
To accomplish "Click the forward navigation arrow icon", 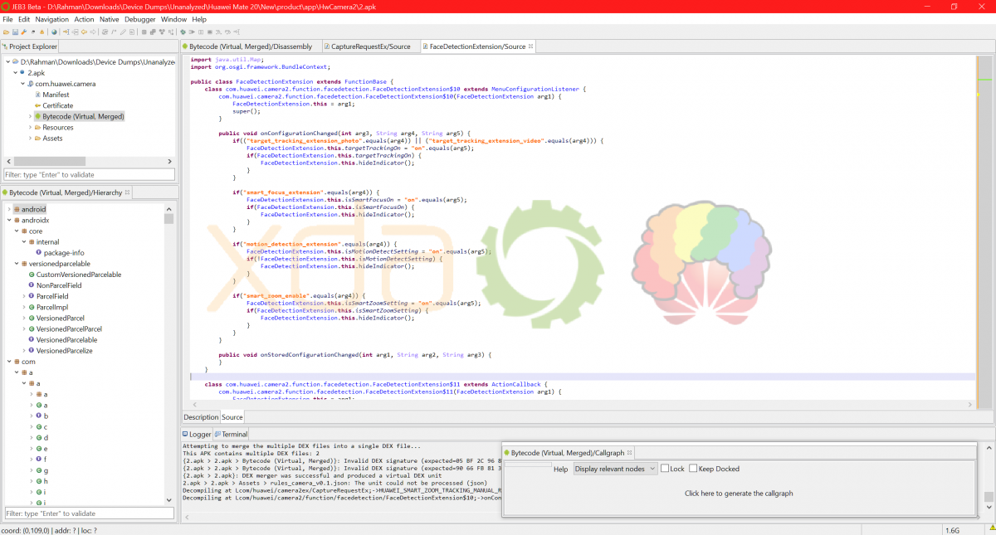I will [x=93, y=32].
